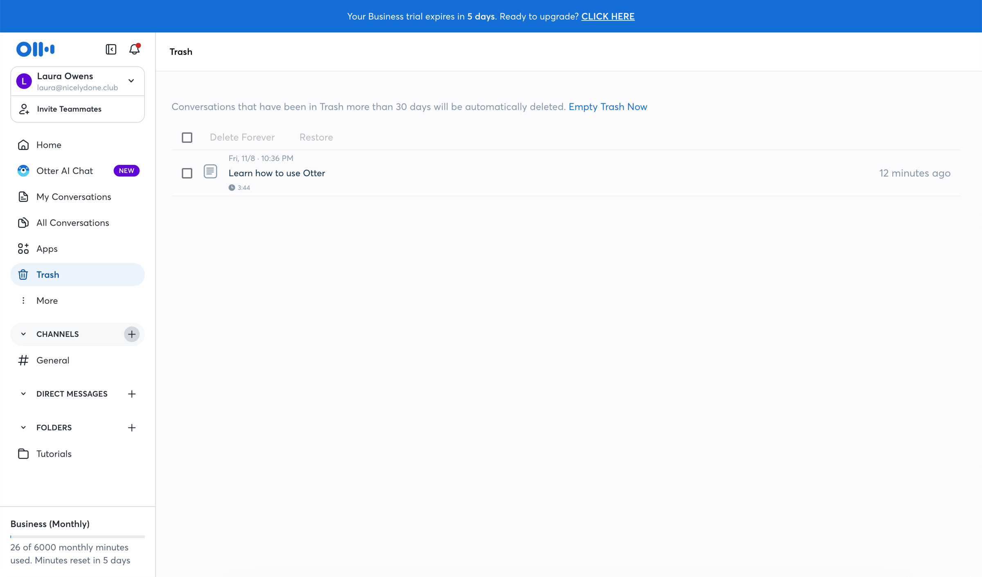This screenshot has width=982, height=577.
Task: Open the More menu
Action: [77, 301]
